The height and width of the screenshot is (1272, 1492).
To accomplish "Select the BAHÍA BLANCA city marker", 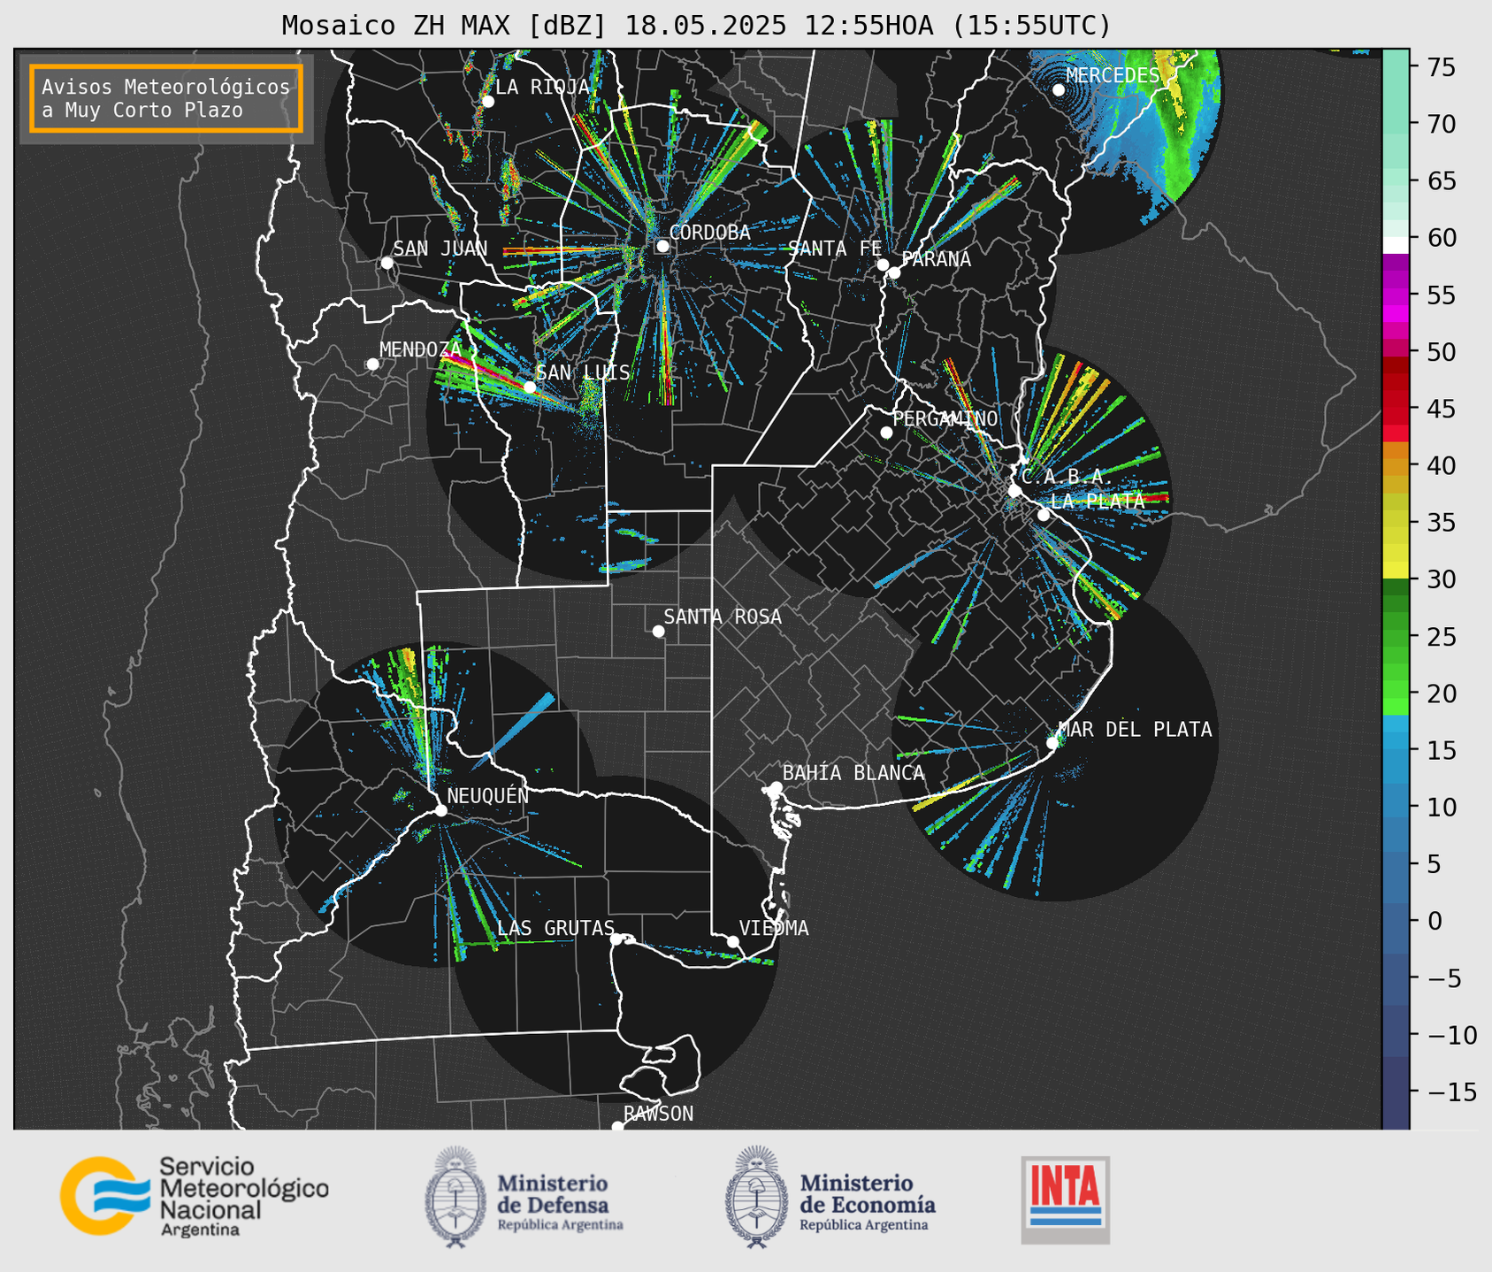I will [x=776, y=787].
